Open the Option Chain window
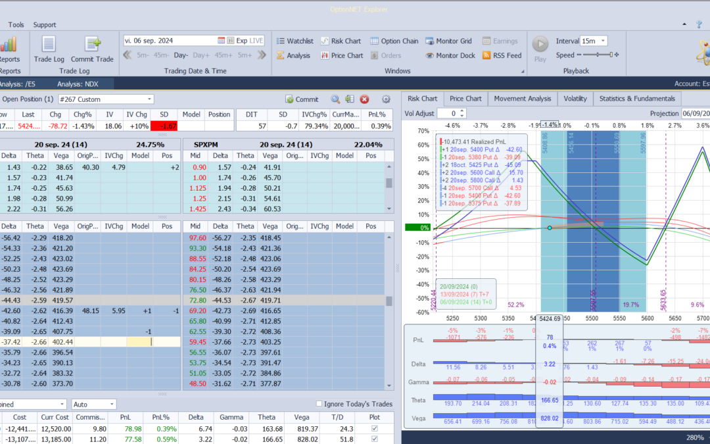 click(x=394, y=41)
